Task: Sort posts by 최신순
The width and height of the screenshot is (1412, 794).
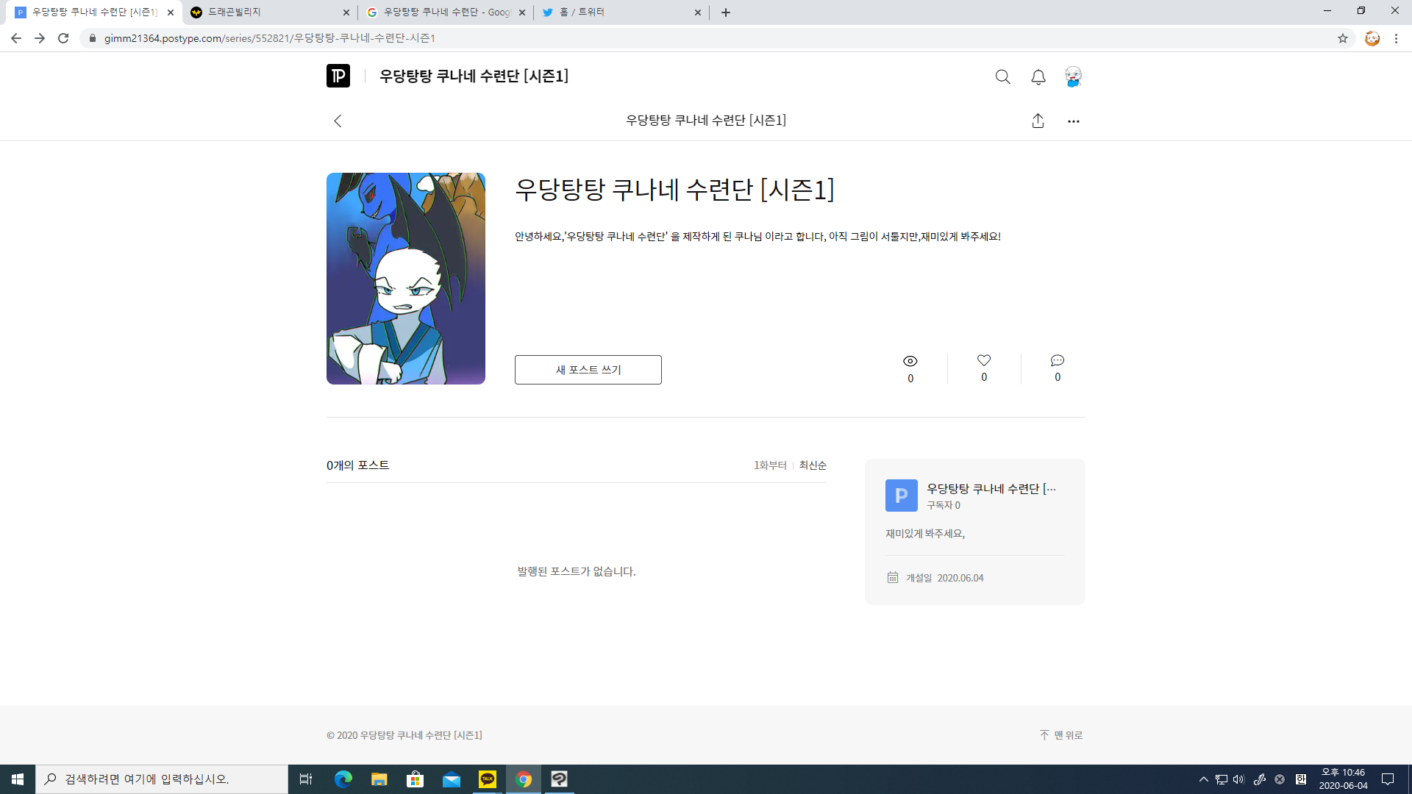Action: pos(813,465)
